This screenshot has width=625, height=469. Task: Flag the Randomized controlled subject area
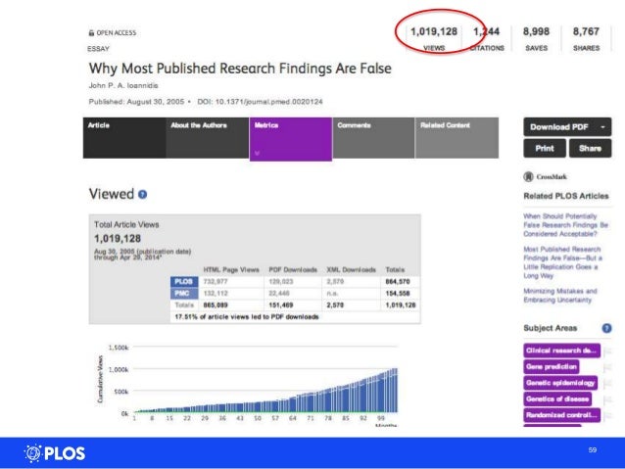coord(607,415)
